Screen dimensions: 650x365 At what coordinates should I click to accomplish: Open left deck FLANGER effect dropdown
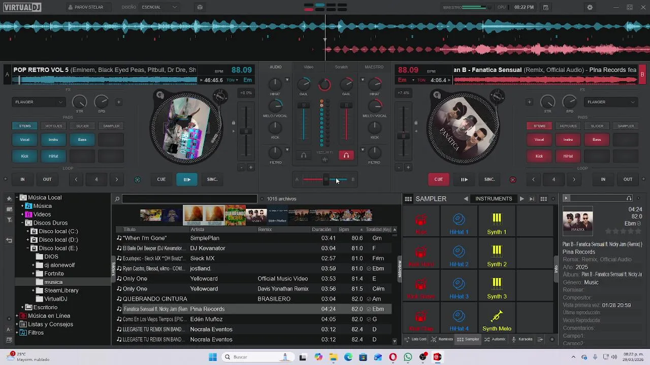[x=39, y=102]
